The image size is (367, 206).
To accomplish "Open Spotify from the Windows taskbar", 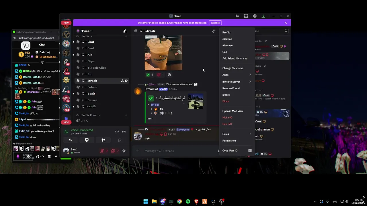I will 188,201.
